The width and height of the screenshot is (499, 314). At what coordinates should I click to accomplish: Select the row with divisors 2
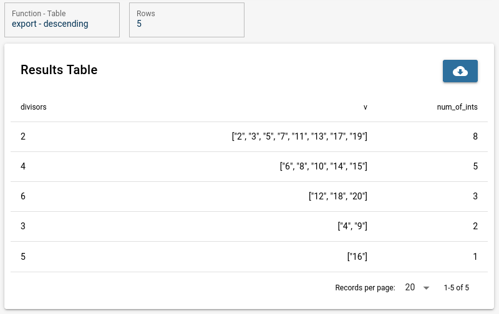point(249,136)
